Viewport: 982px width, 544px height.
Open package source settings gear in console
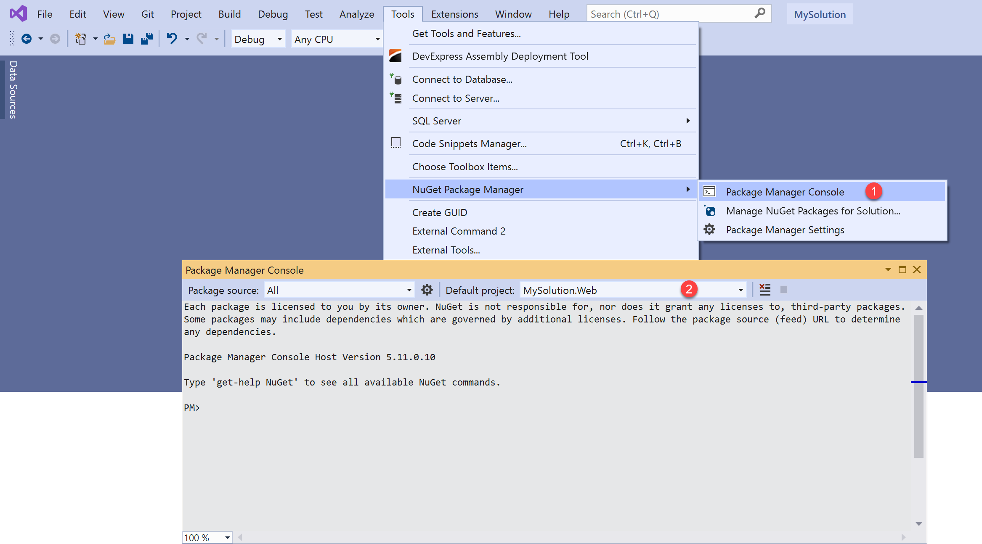(x=427, y=290)
